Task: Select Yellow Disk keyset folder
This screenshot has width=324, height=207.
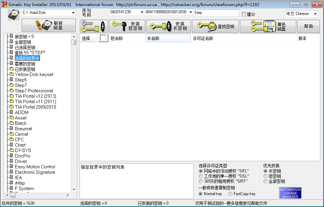Action: 34,74
